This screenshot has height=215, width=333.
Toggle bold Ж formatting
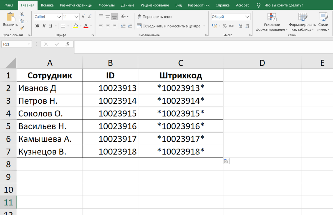pos(37,26)
